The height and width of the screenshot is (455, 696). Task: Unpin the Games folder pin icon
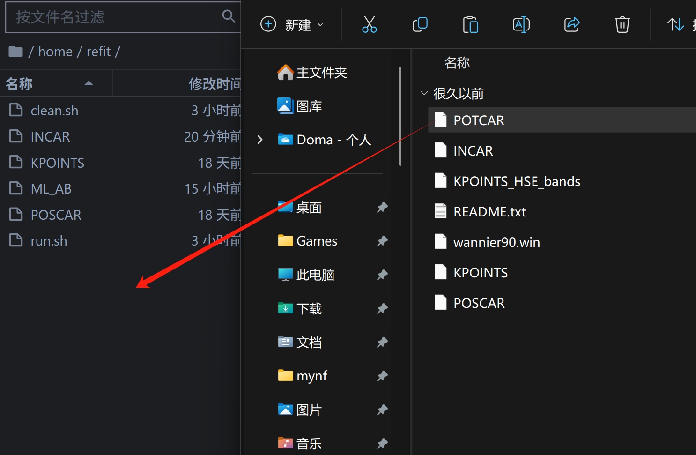tap(382, 241)
